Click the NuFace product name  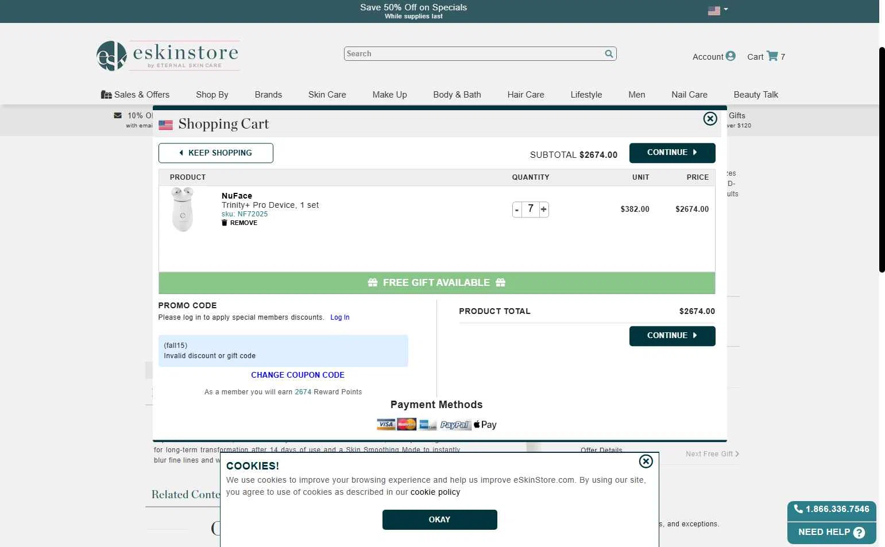point(237,196)
